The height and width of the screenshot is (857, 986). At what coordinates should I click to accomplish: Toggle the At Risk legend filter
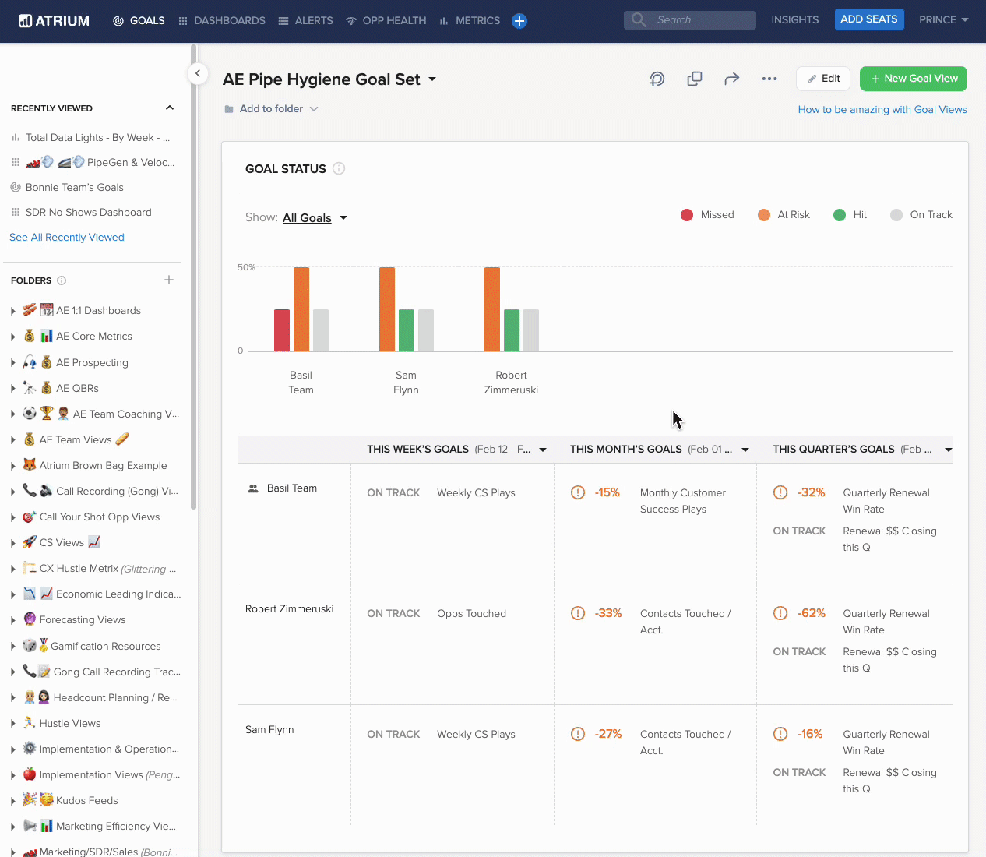[784, 215]
